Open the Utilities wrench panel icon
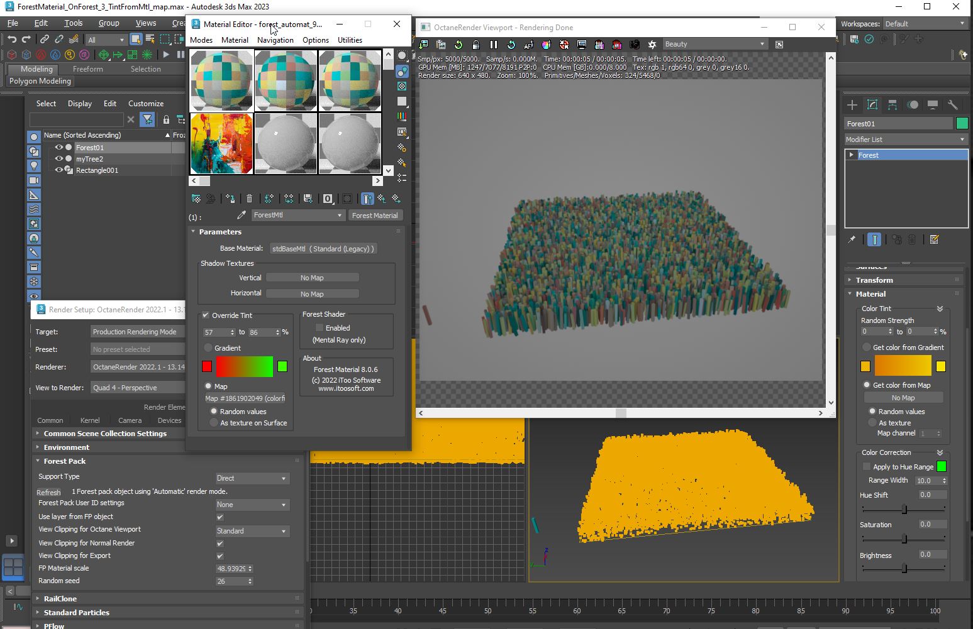The width and height of the screenshot is (973, 629). 953,105
